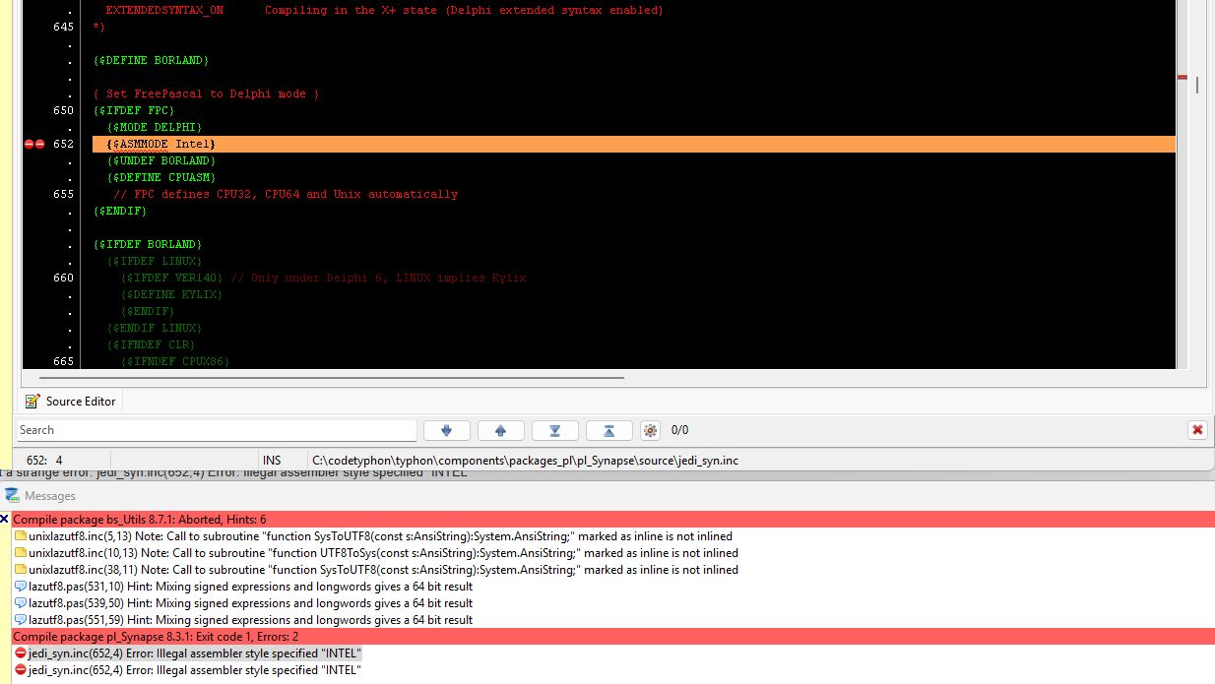Click the INS insert mode indicator

tap(272, 460)
